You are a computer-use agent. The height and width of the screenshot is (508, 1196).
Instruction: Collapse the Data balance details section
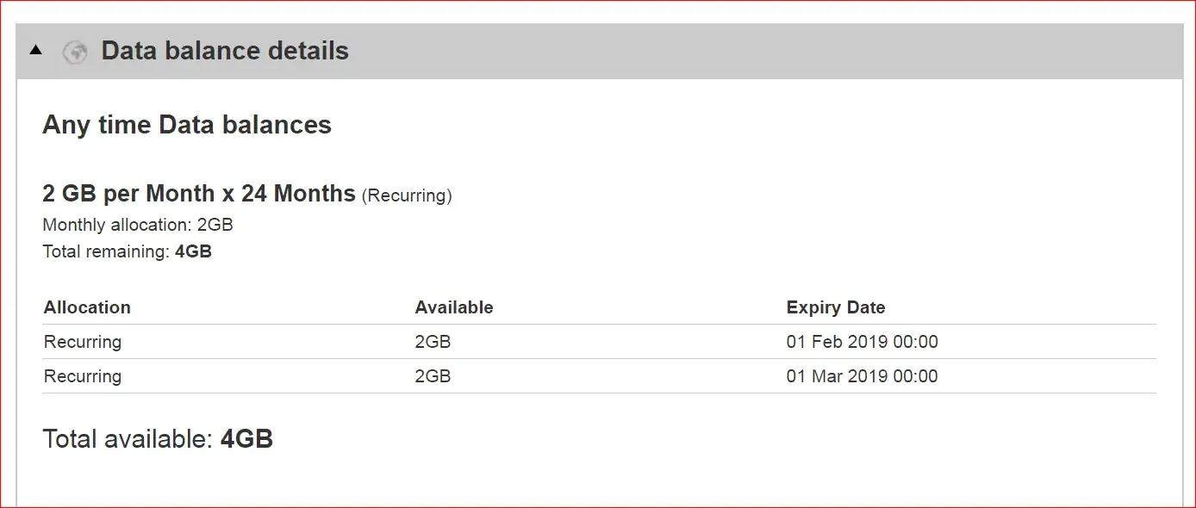pos(35,51)
